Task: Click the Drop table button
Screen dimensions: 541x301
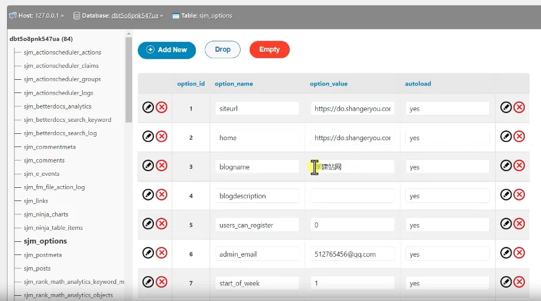Action: [x=223, y=49]
